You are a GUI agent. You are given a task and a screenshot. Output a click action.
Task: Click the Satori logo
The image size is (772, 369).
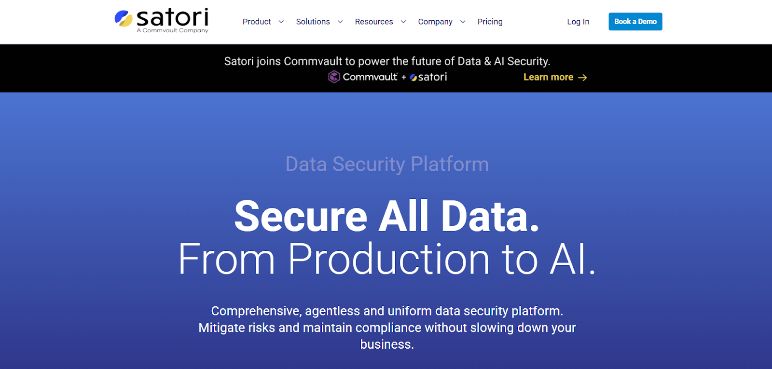pos(161,18)
